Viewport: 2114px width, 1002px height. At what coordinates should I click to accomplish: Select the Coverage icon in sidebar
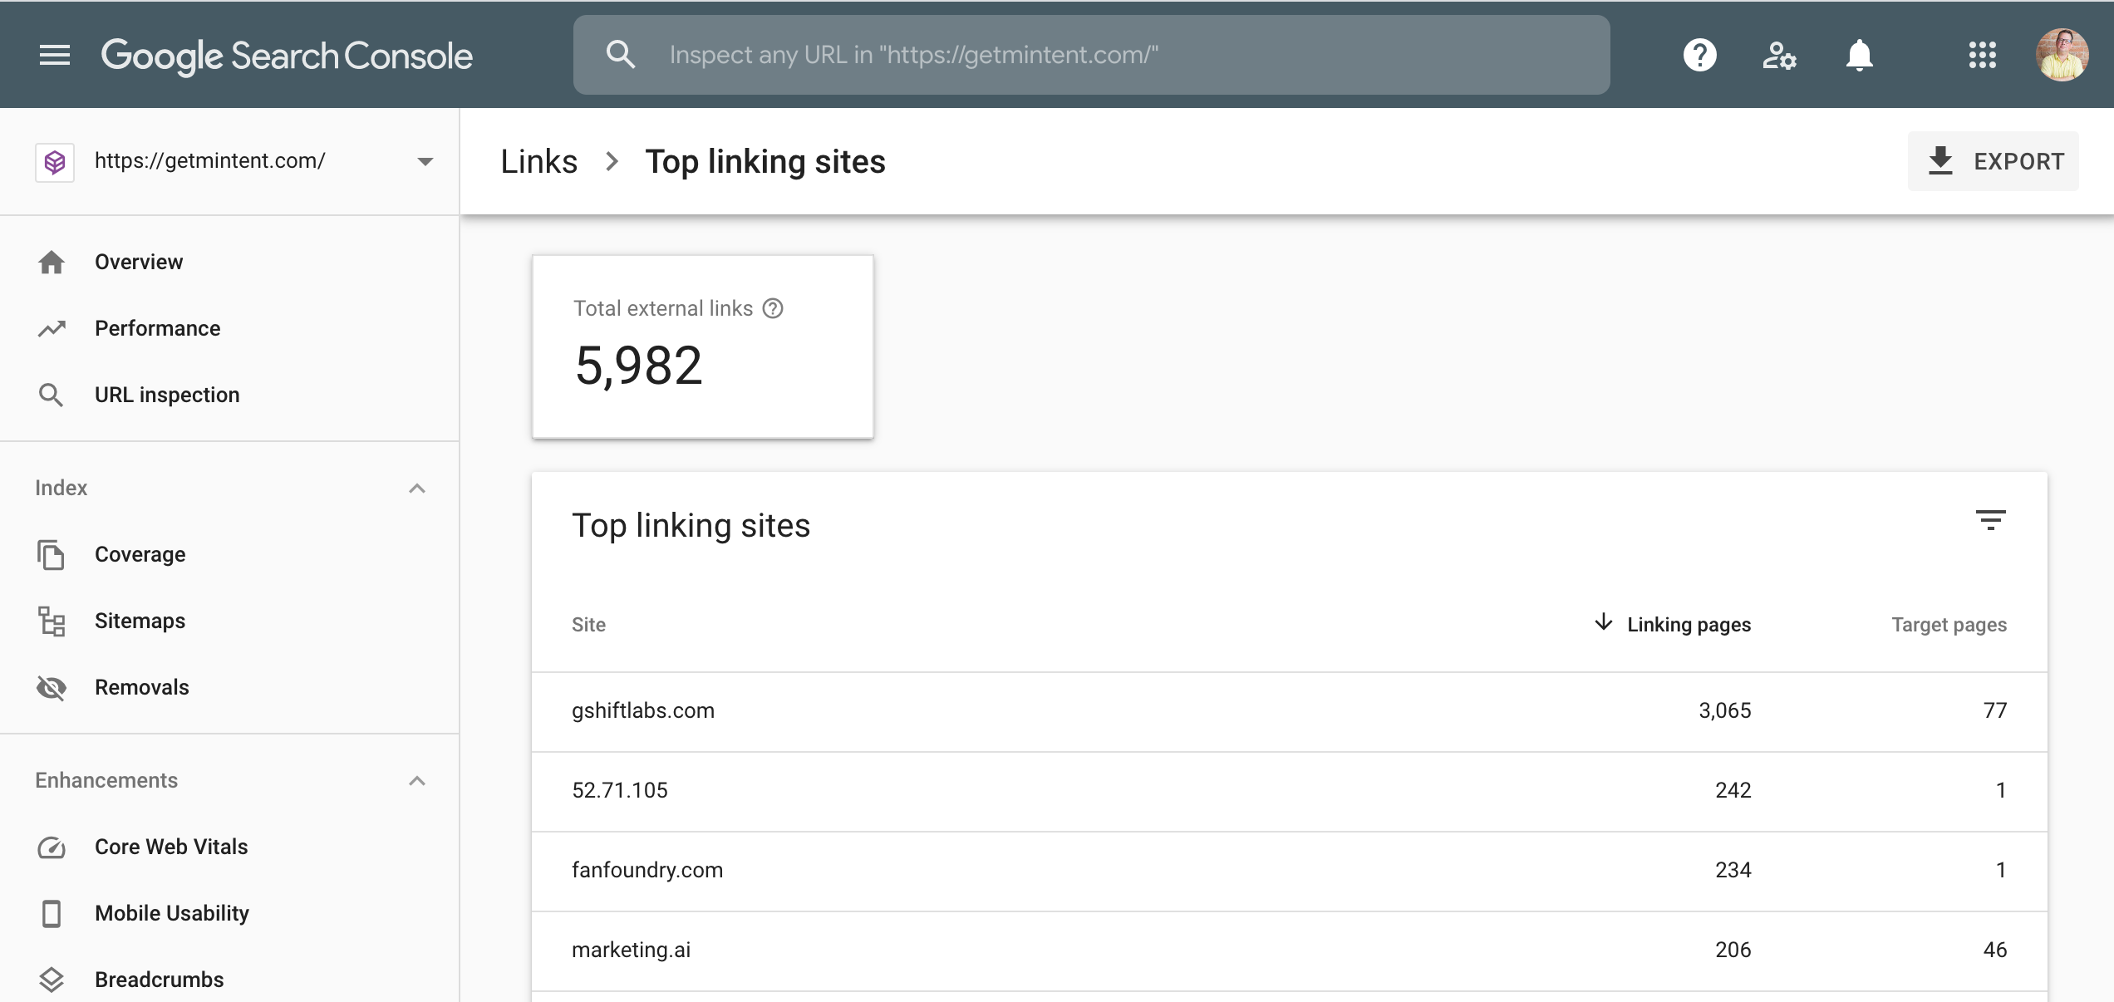(x=52, y=554)
